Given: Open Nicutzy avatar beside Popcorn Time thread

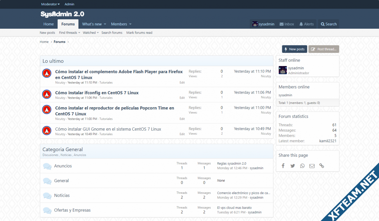Looking at the screenshot, I should pos(47,110).
